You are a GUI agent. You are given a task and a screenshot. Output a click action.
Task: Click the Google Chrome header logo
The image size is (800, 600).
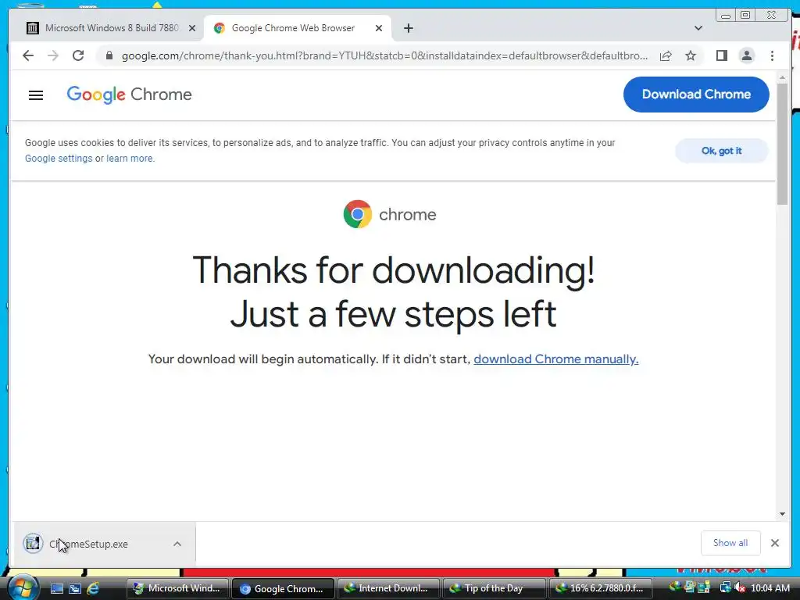(x=129, y=95)
